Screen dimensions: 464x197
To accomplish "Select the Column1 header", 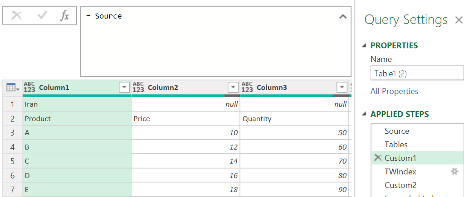I will pyautogui.click(x=77, y=87).
